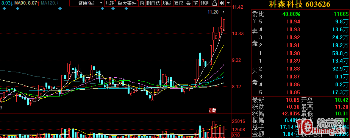This screenshot has height=138, width=350.
Task: Click the 11.20 high price annotation on chart
Action: coord(213,12)
